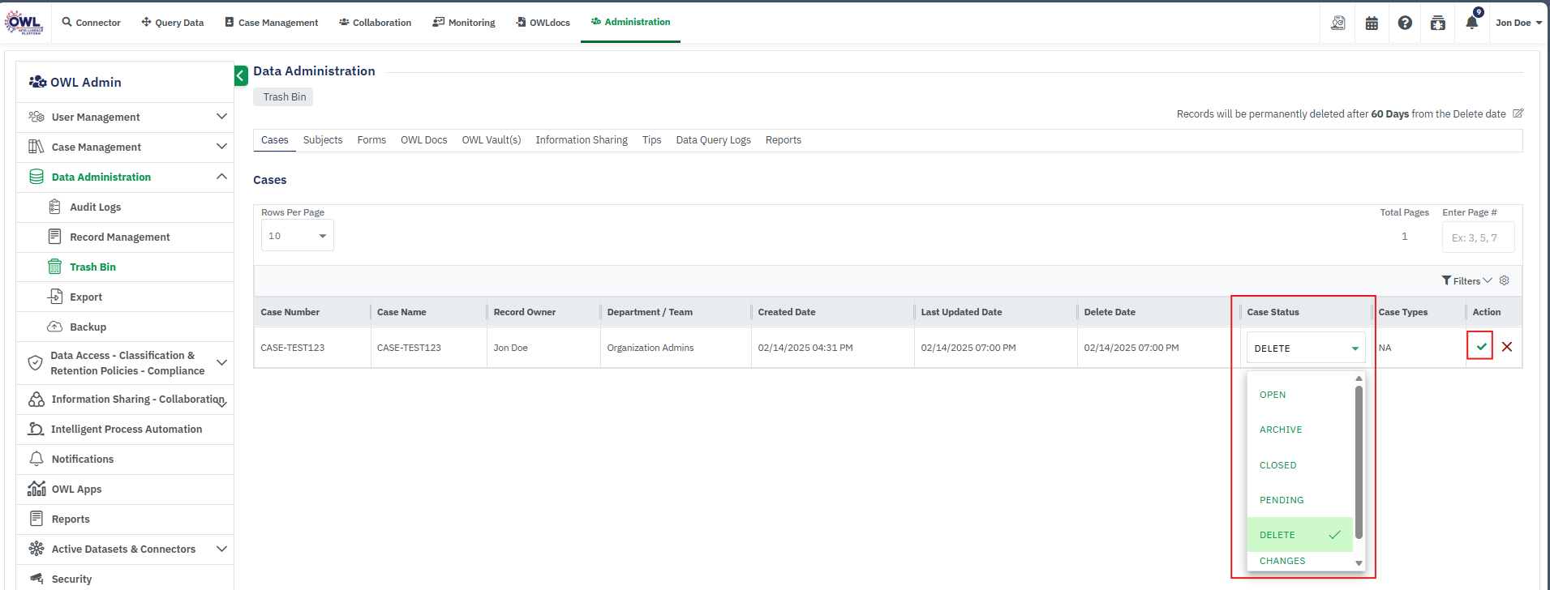Click the edit retention days pencil icon
This screenshot has width=1550, height=590.
(x=1518, y=113)
